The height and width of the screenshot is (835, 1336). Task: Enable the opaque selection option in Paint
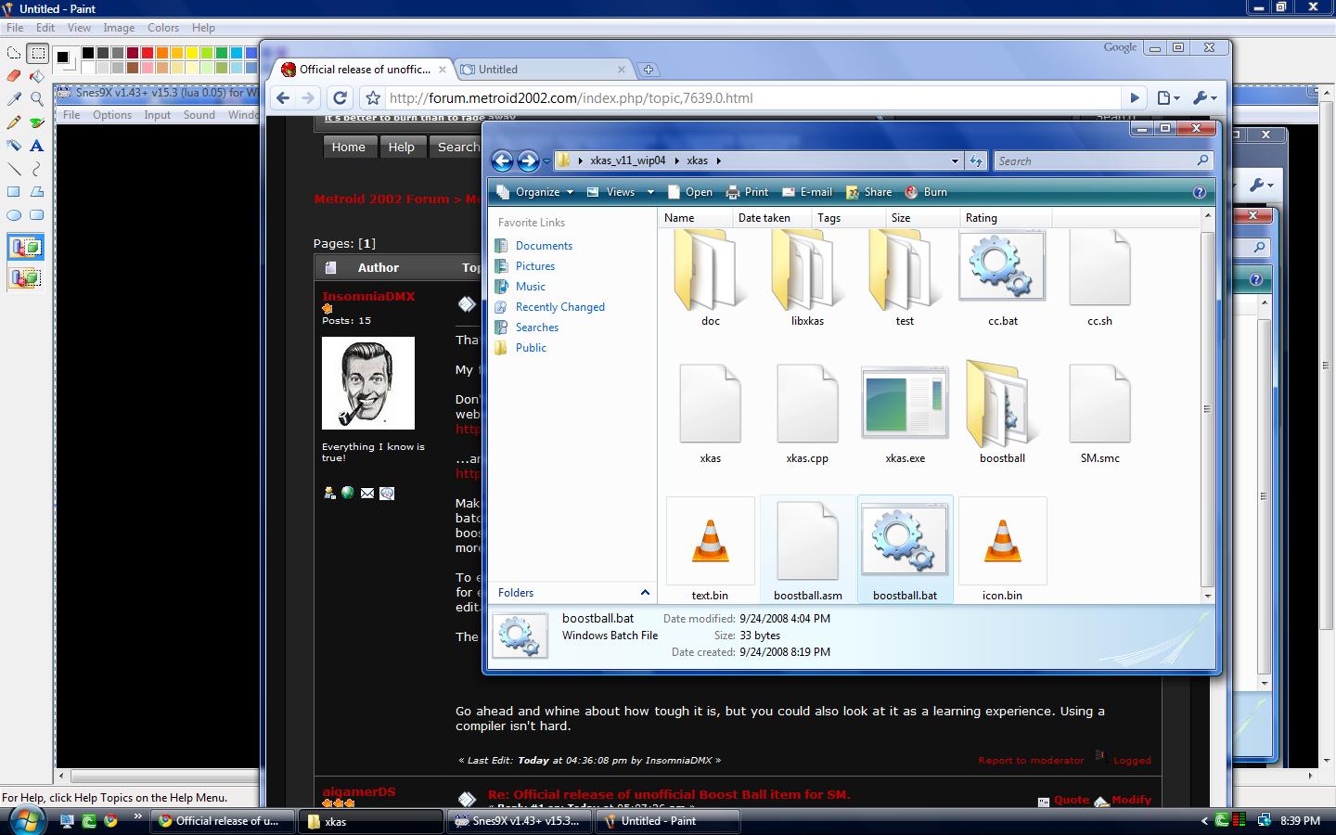tap(26, 248)
